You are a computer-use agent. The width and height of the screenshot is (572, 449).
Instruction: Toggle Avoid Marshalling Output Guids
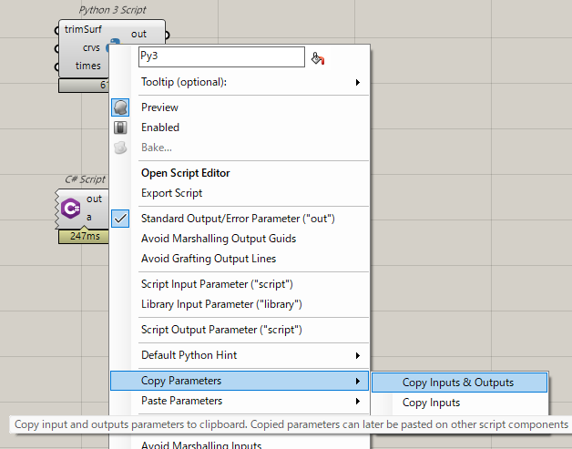click(x=219, y=239)
